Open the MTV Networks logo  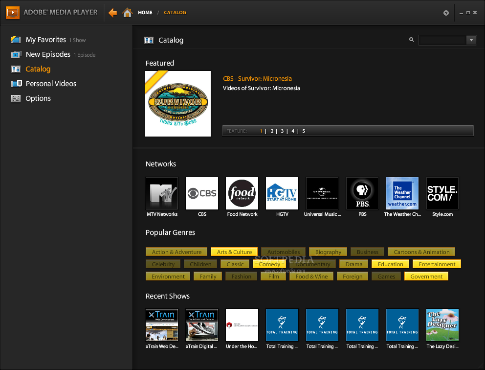[x=162, y=193]
